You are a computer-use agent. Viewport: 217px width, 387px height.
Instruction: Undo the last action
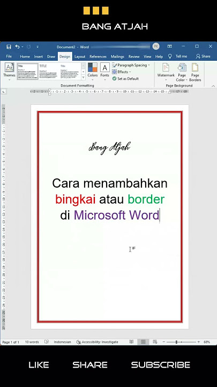[x=17, y=47]
